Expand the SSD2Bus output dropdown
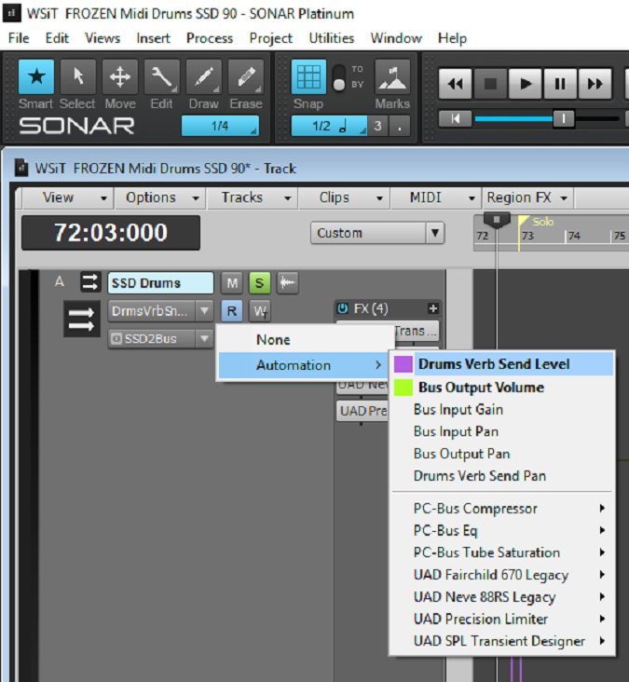This screenshot has width=629, height=682. pos(204,338)
